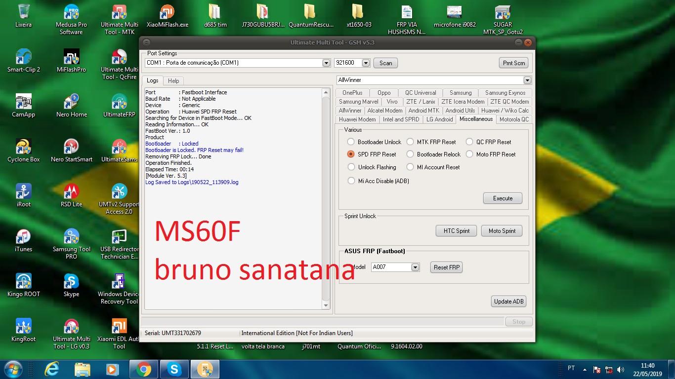This screenshot has height=379, width=675.
Task: Open the Samsung Exynos tab
Action: 505,93
